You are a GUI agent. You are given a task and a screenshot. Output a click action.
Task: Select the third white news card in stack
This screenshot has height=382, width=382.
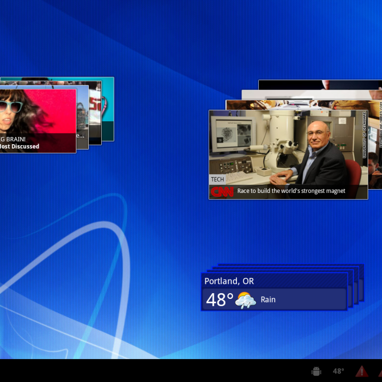coord(306,95)
